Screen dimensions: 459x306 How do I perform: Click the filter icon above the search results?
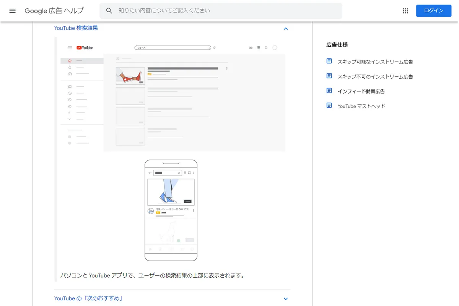[117, 58]
